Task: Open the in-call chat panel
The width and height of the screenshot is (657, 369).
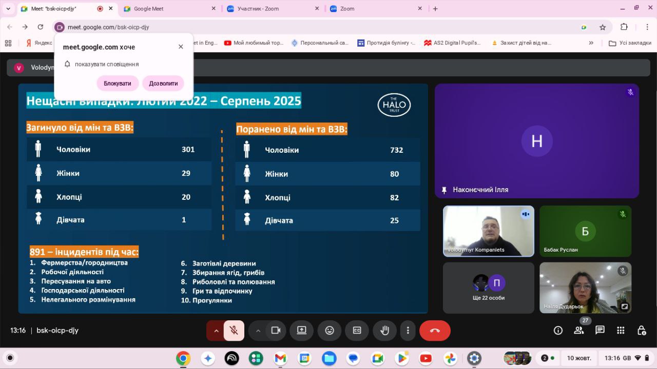Action: [x=600, y=331]
